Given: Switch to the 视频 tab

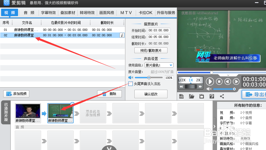Looking at the screenshot, I should point(10,13).
